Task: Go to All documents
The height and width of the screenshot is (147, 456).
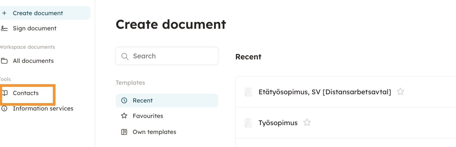Action: pyautogui.click(x=33, y=61)
